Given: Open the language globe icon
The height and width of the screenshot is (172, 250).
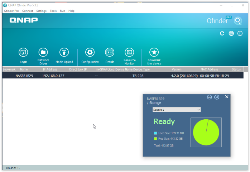Looking at the screenshot, I should point(231,33).
